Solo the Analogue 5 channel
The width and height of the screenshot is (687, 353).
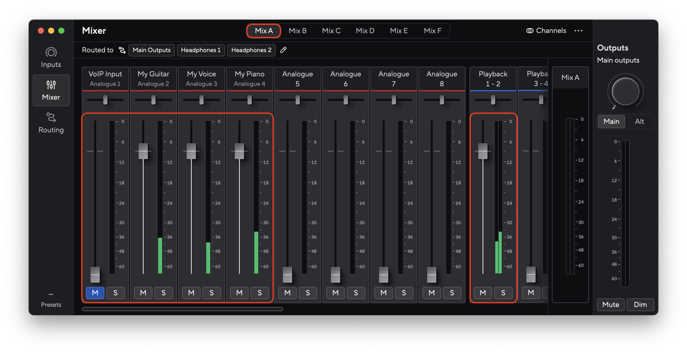[x=308, y=293]
